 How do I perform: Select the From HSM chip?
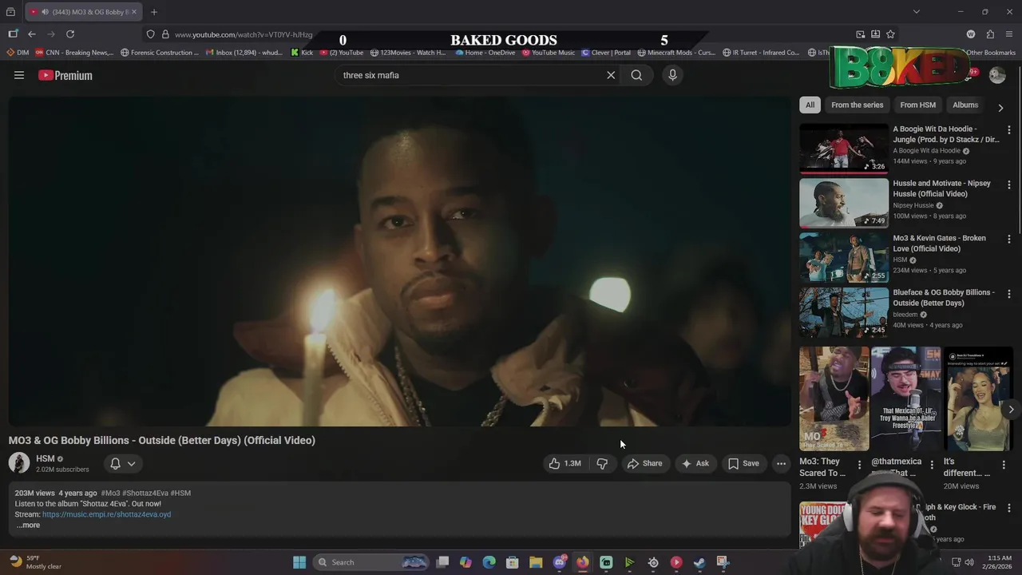coord(917,105)
